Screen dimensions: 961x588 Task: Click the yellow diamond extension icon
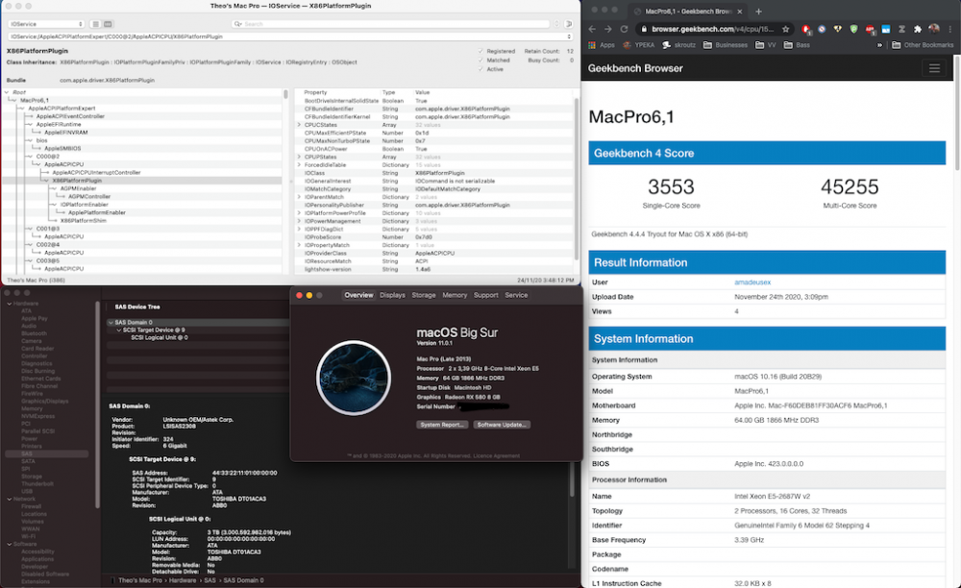[x=838, y=29]
